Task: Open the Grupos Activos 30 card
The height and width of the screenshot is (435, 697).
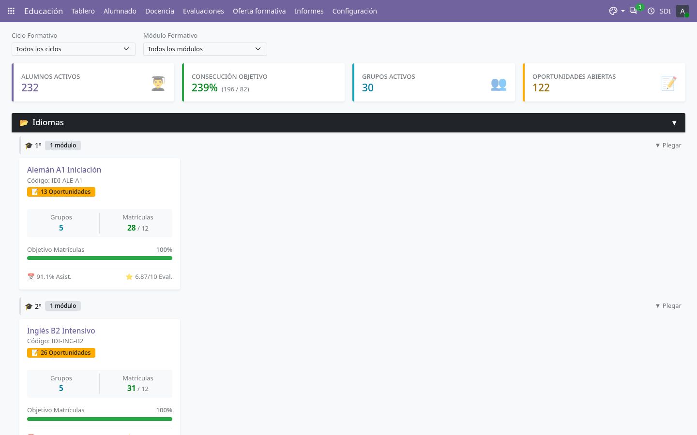Action: (x=434, y=83)
